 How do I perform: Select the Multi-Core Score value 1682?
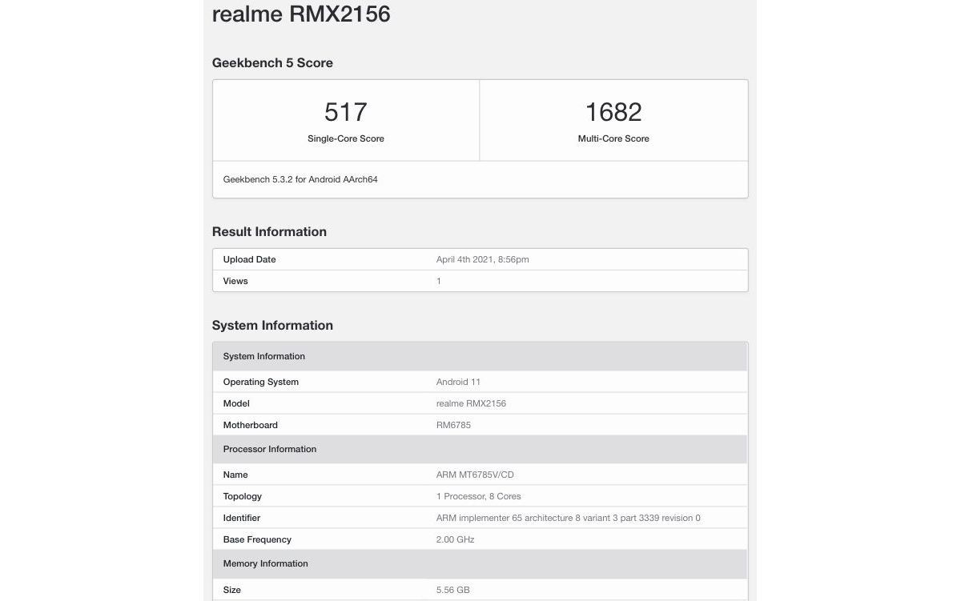(x=613, y=112)
